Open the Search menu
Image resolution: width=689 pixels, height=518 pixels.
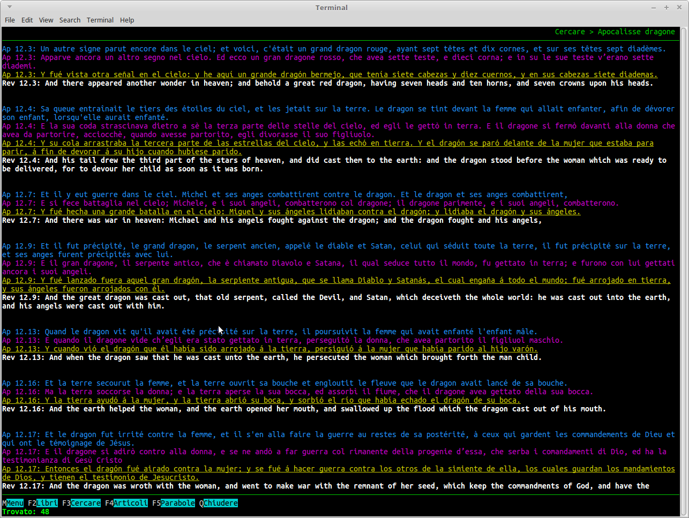coord(70,20)
